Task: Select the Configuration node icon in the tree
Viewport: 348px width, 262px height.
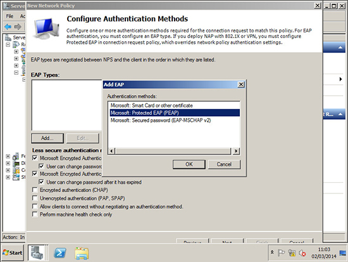Action: [16, 170]
